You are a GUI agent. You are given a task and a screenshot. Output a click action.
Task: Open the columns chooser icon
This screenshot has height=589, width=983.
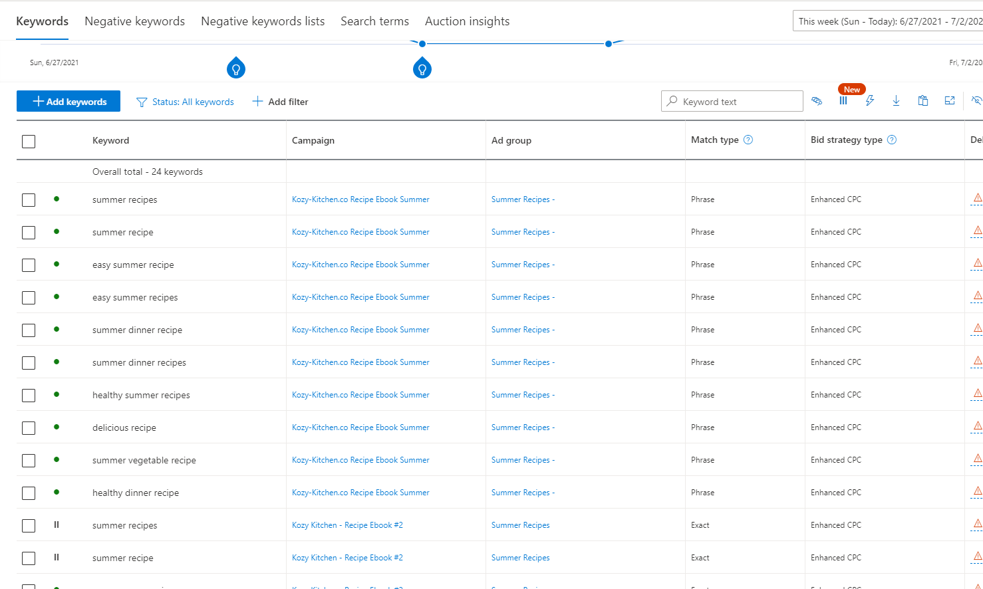coord(843,101)
